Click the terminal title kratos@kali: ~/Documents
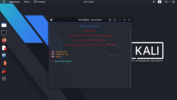 (90, 20)
